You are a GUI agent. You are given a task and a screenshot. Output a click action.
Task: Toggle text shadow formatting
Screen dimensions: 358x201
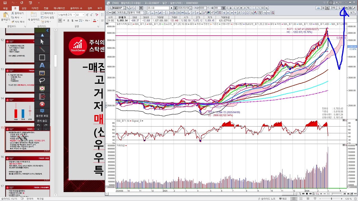pyautogui.click(x=72, y=20)
